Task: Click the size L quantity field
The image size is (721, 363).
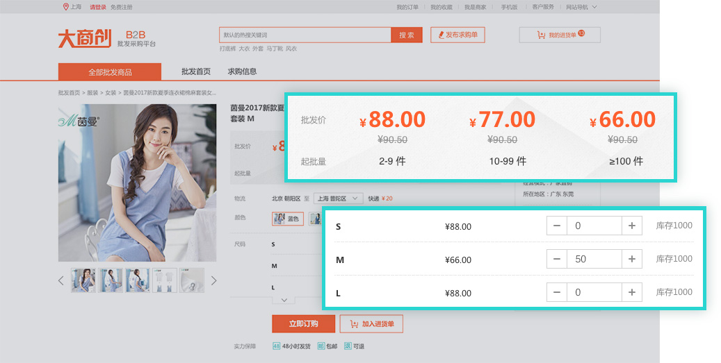Action: 594,292
